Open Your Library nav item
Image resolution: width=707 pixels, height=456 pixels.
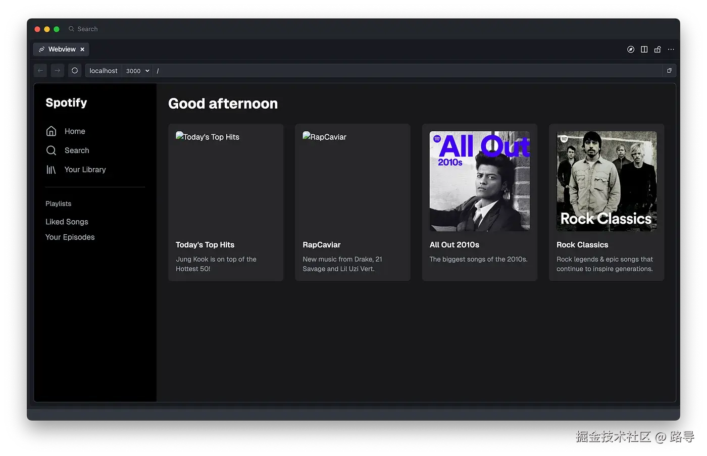(85, 170)
